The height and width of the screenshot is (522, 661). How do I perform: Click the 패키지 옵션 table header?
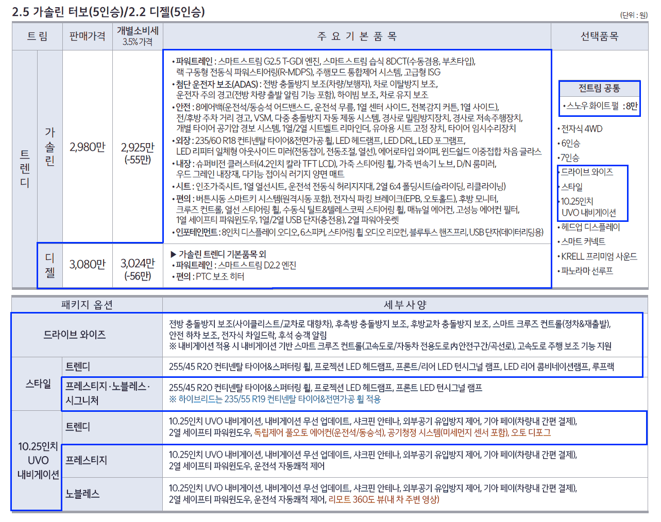(x=87, y=305)
